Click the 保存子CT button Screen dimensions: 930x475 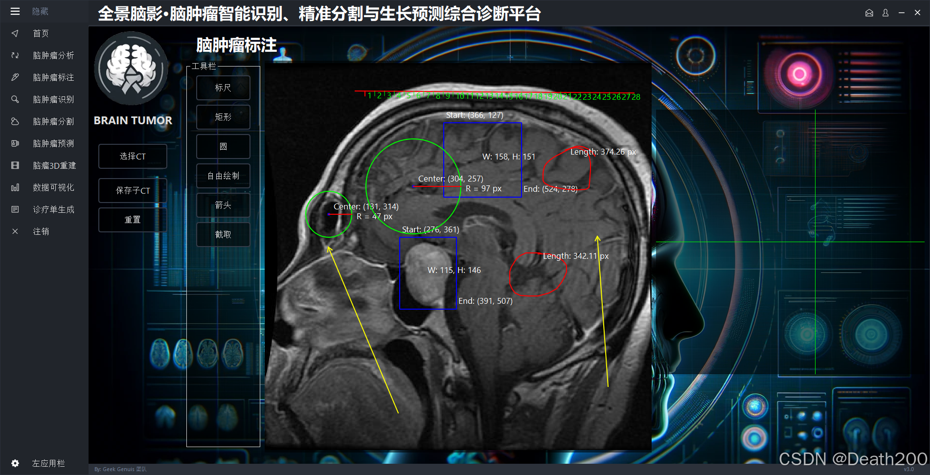coord(133,190)
